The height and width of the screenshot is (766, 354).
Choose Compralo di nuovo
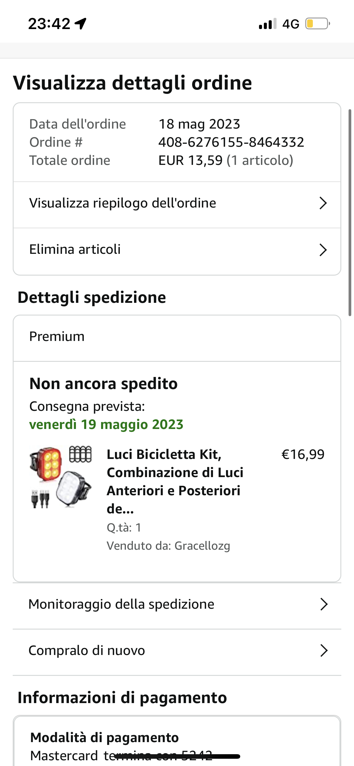coord(87,650)
